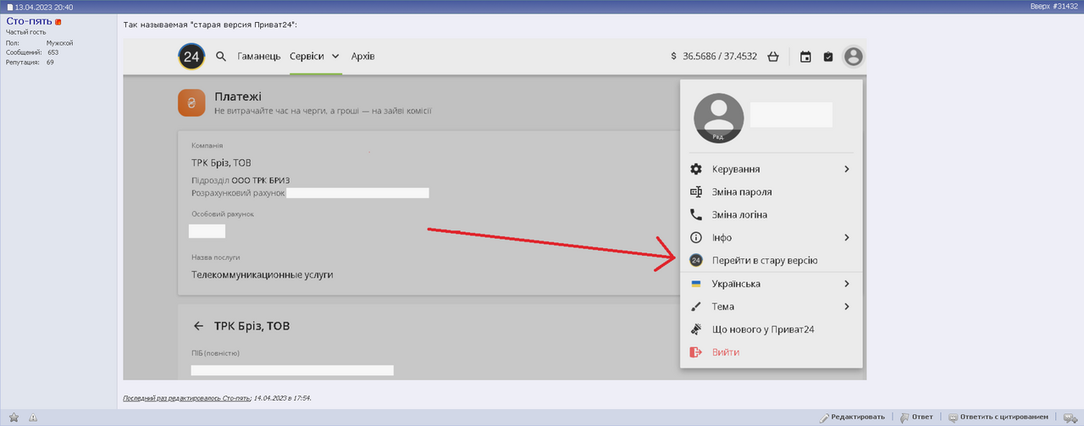The width and height of the screenshot is (1084, 426).
Task: Click the red exit icon next to Вийти
Action: [696, 352]
